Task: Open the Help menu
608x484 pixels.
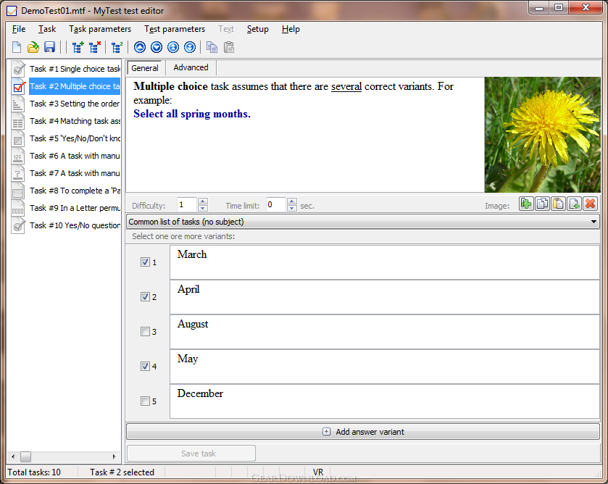Action: tap(291, 29)
